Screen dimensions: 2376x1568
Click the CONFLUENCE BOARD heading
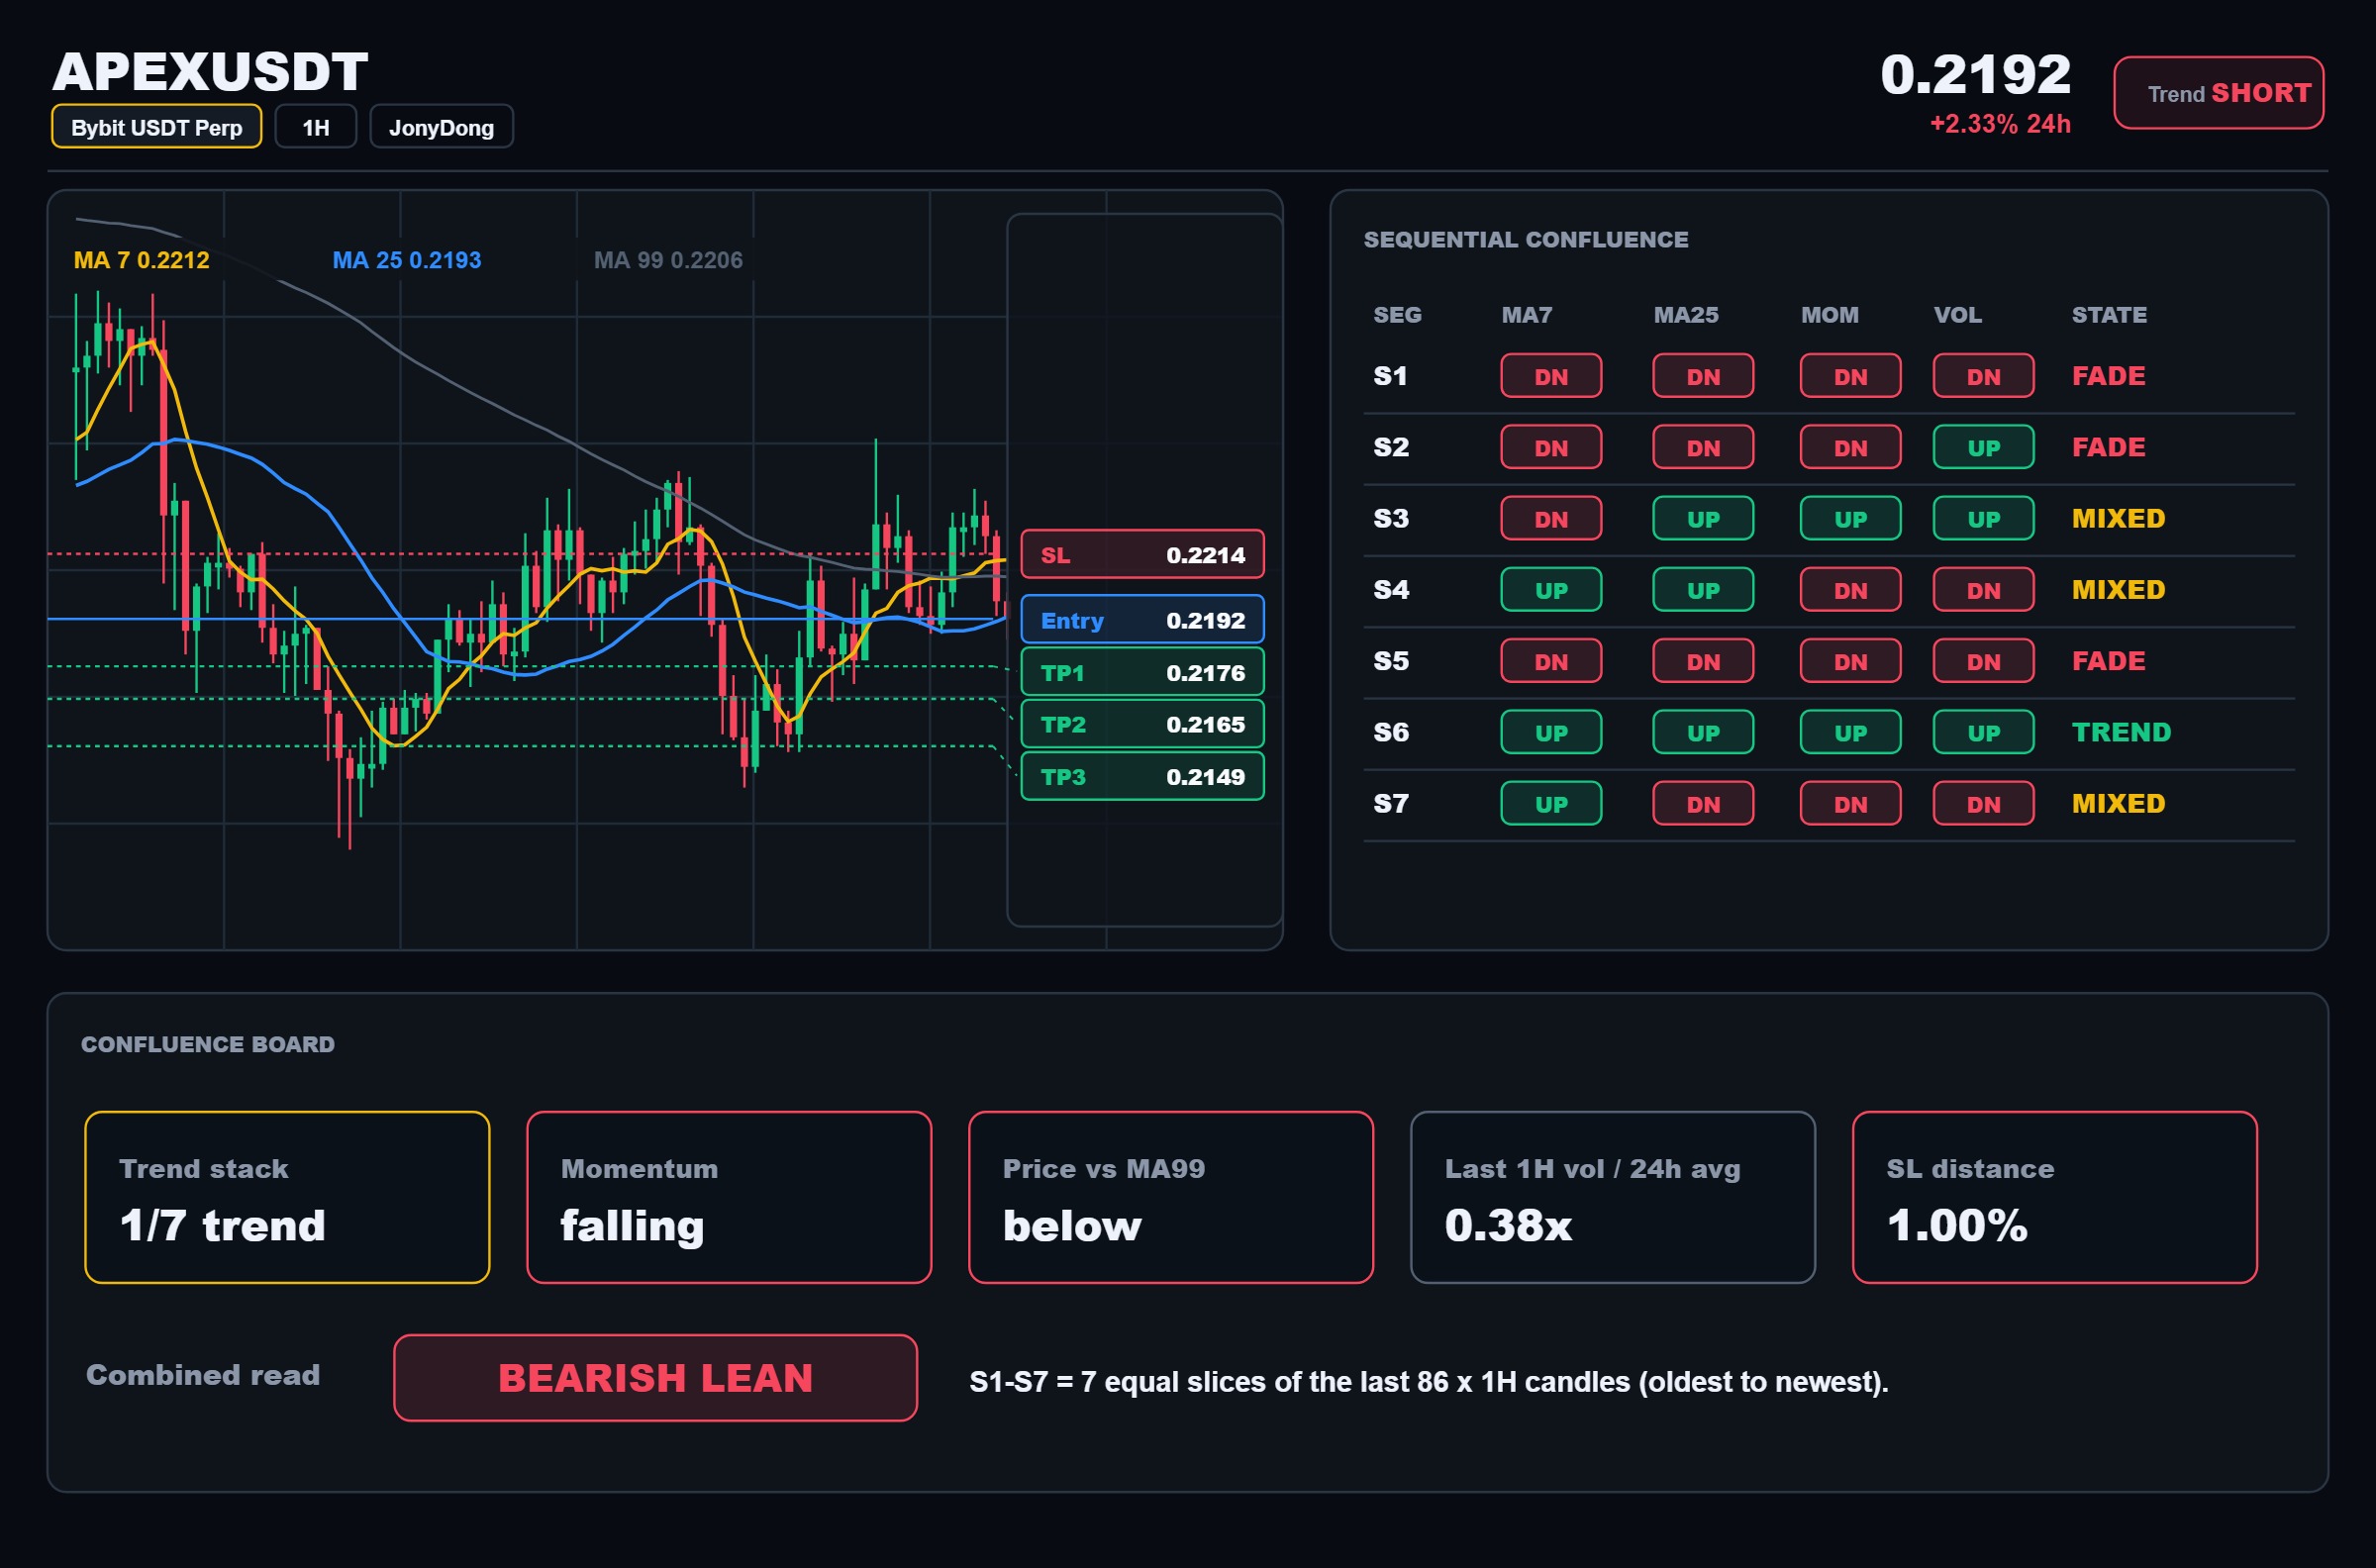pyautogui.click(x=208, y=1044)
